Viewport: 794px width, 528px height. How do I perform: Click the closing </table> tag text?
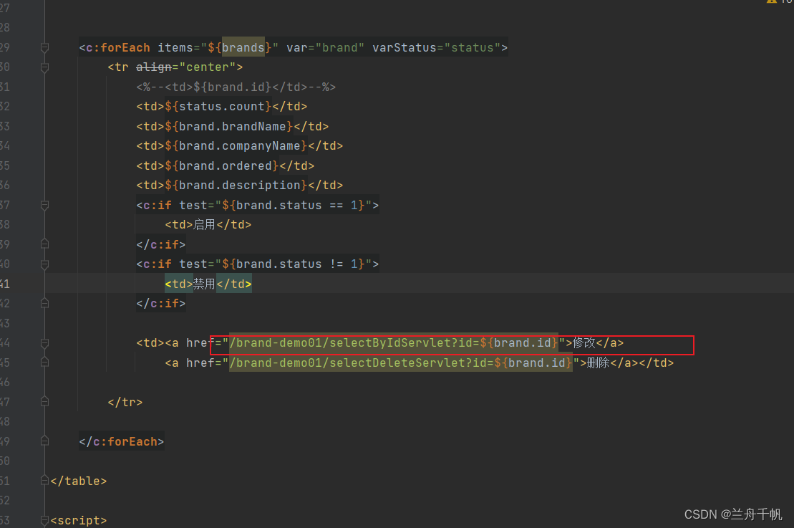click(x=79, y=481)
